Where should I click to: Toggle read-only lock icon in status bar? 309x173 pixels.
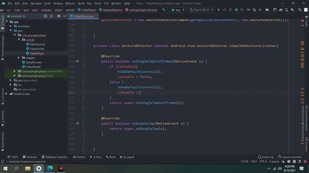click(283, 161)
